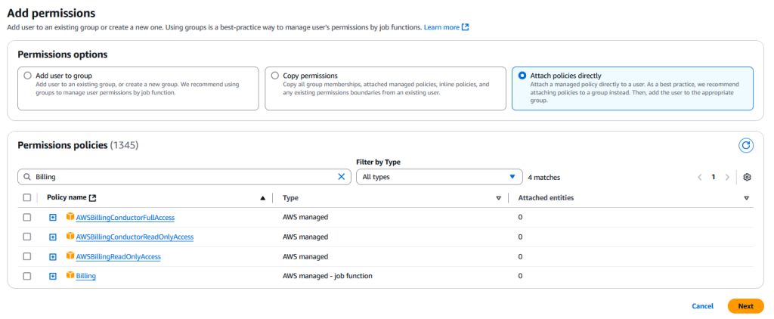Screen dimensions: 774x319
Task: Open the Billing policy link
Action: [x=86, y=276]
